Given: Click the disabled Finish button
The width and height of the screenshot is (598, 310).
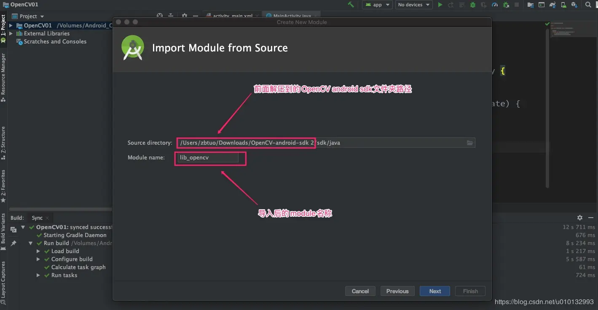Looking at the screenshot, I should click(470, 291).
